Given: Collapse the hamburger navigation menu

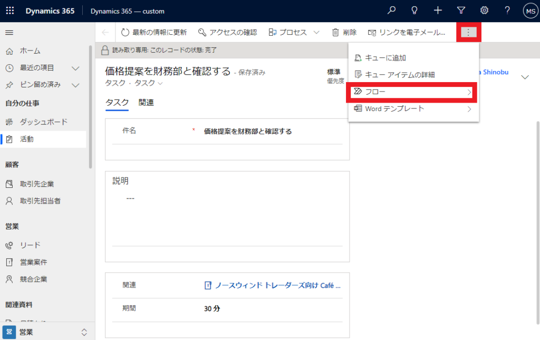Looking at the screenshot, I should coord(9,33).
